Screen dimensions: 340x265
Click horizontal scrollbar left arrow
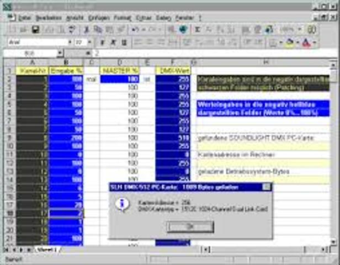point(206,250)
